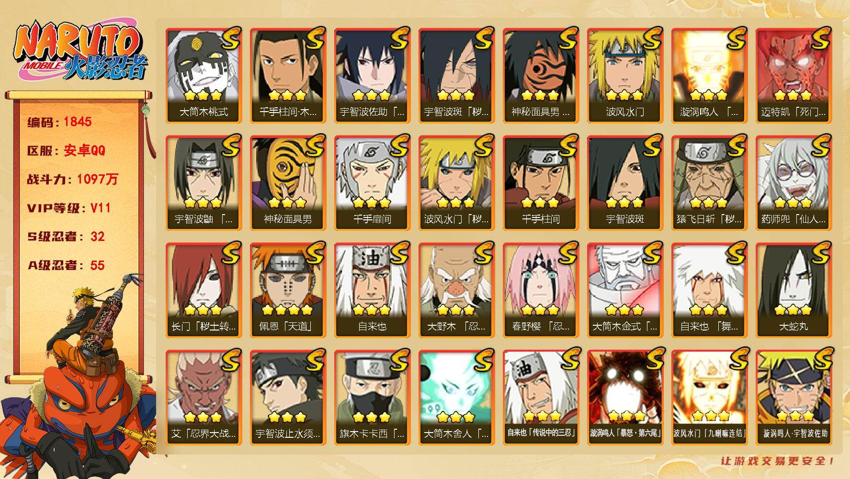Viewport: 850px width, 479px height.
Task: Click the star rating on 自来也 card
Action: point(372,310)
